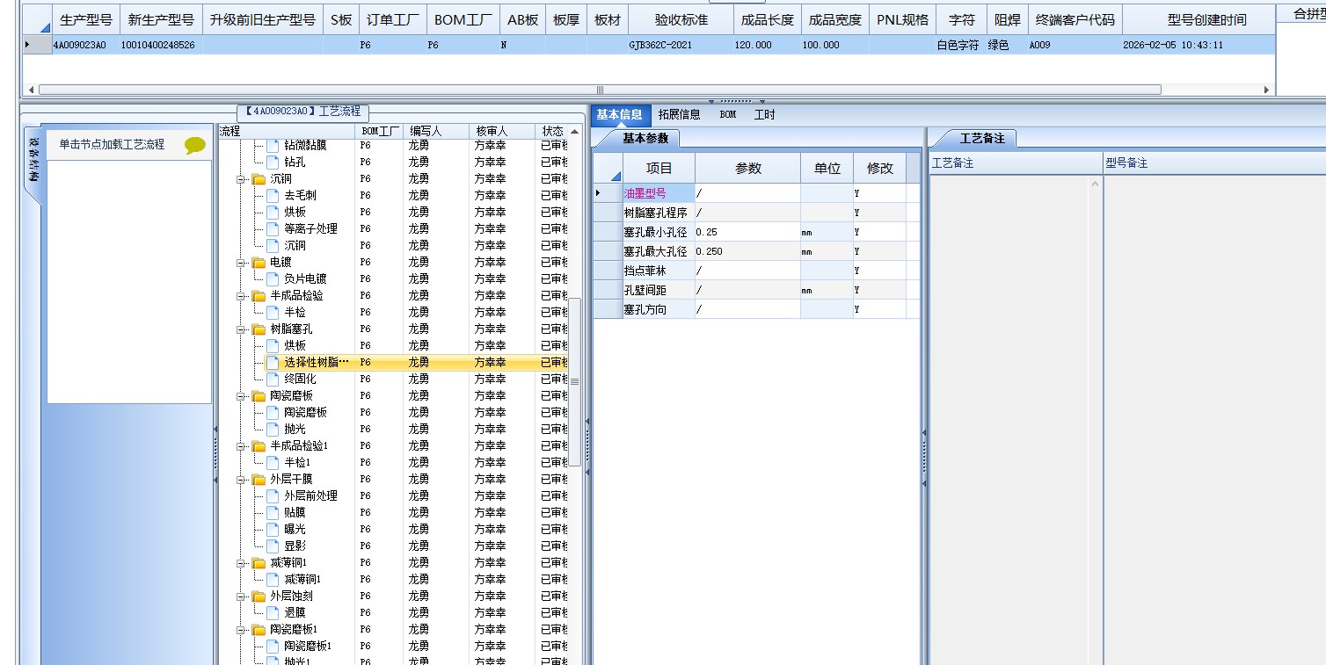Click the 树脂塞孔程序 cell

[x=659, y=213]
